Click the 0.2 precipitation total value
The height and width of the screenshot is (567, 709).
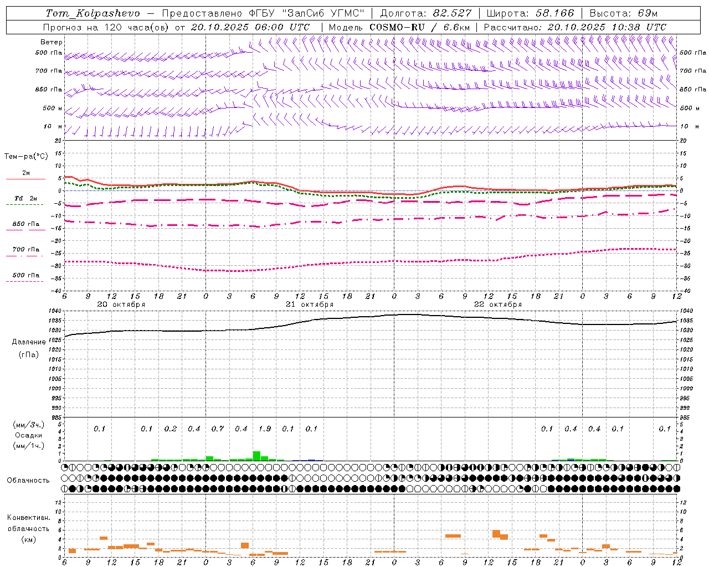point(171,429)
